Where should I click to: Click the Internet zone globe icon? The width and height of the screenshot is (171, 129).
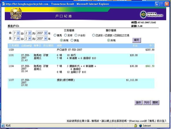[141, 126]
